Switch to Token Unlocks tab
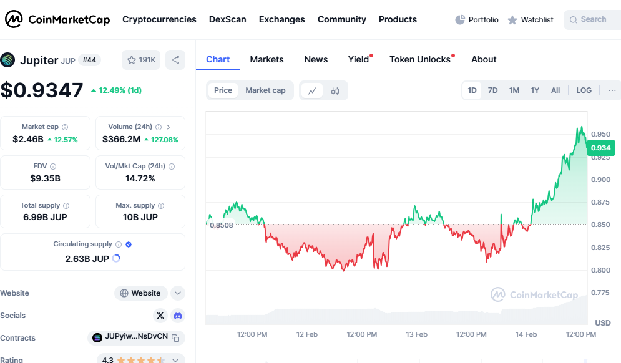621x363 pixels. (x=420, y=59)
